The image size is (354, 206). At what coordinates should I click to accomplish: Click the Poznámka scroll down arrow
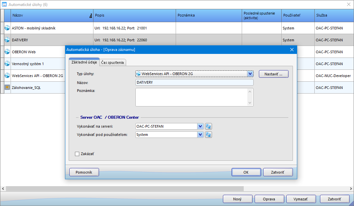click(x=250, y=103)
